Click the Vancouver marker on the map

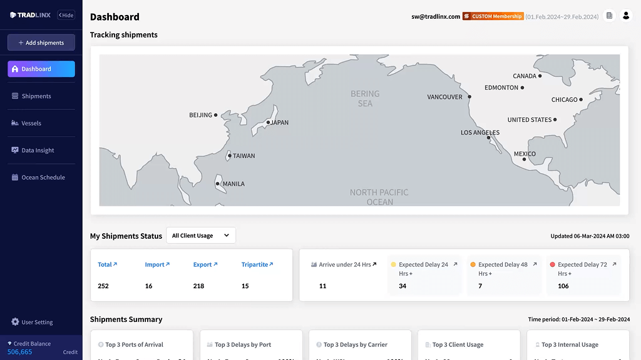coord(469,97)
